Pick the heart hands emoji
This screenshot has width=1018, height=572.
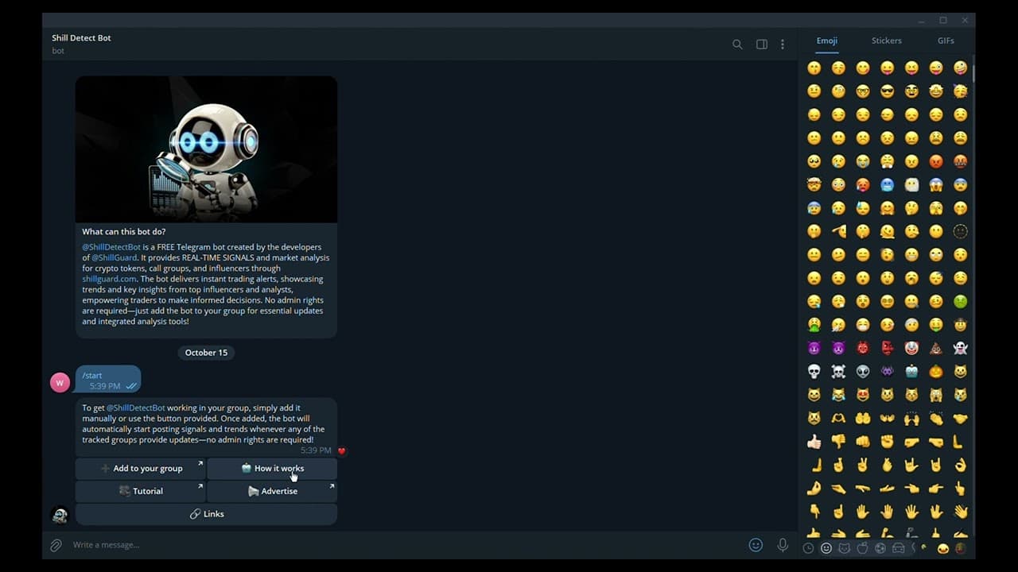(838, 418)
